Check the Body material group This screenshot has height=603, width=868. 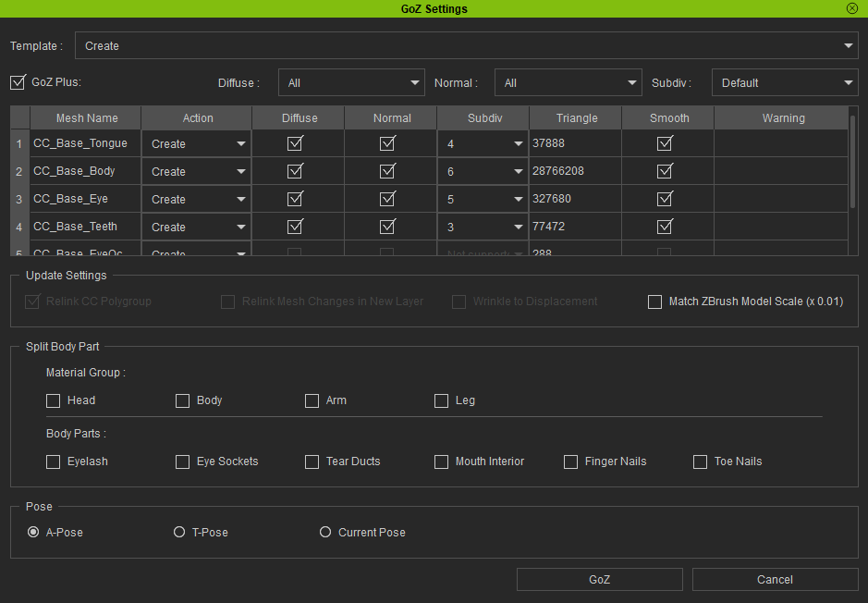point(183,400)
